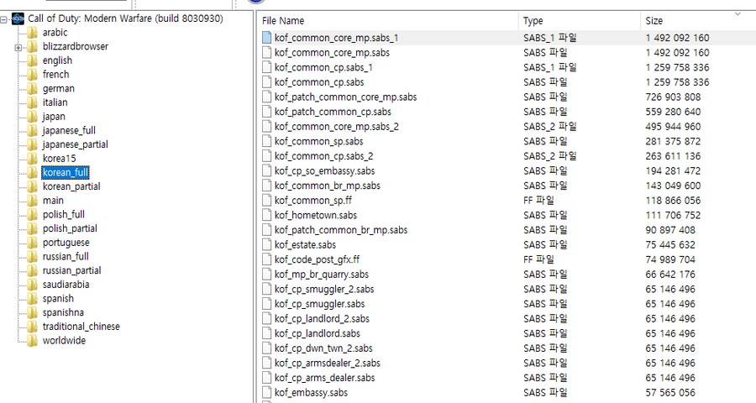756x403 pixels.
Task: Select the blizzardbrowser folder icon
Action: [32, 47]
